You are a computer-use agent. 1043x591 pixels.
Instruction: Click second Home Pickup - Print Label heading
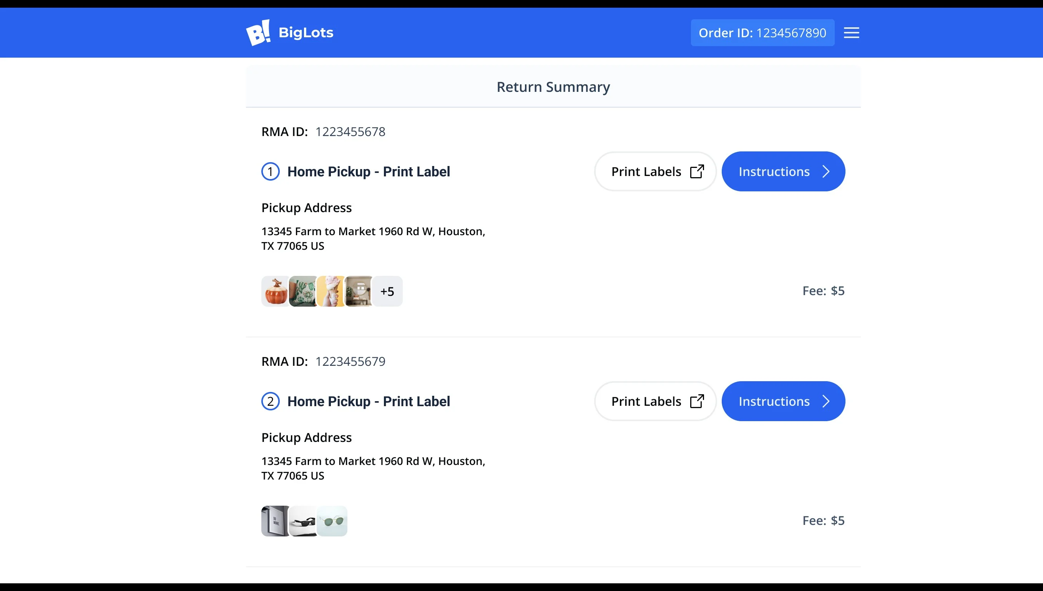(x=369, y=401)
